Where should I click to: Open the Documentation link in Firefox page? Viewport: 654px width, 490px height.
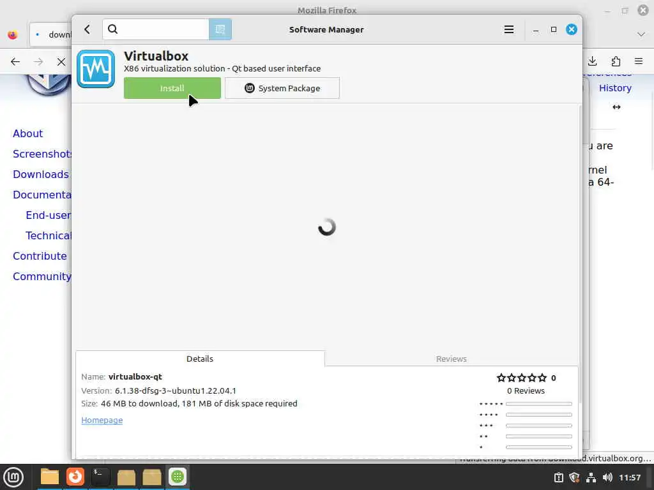tap(42, 195)
